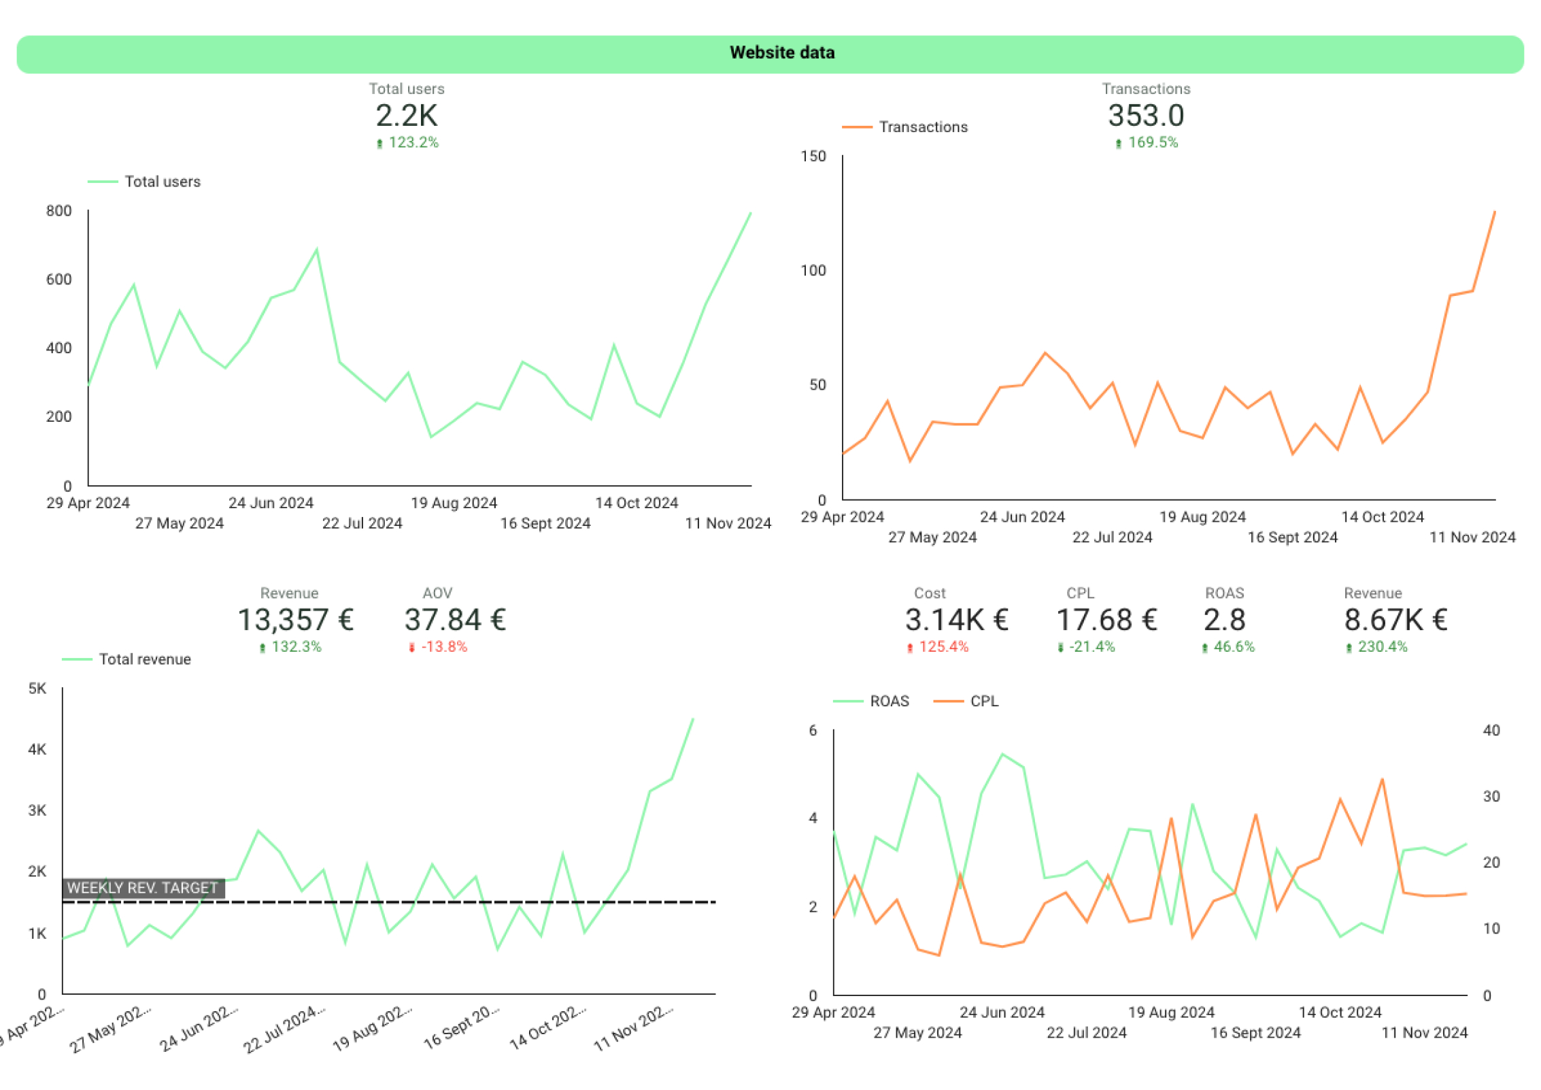Click the Revenue 13,357 € scorecard
The image size is (1541, 1090).
[x=295, y=620]
